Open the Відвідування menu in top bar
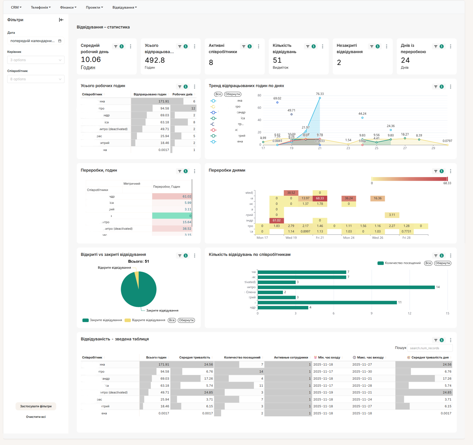The width and height of the screenshot is (473, 445). 125,8
